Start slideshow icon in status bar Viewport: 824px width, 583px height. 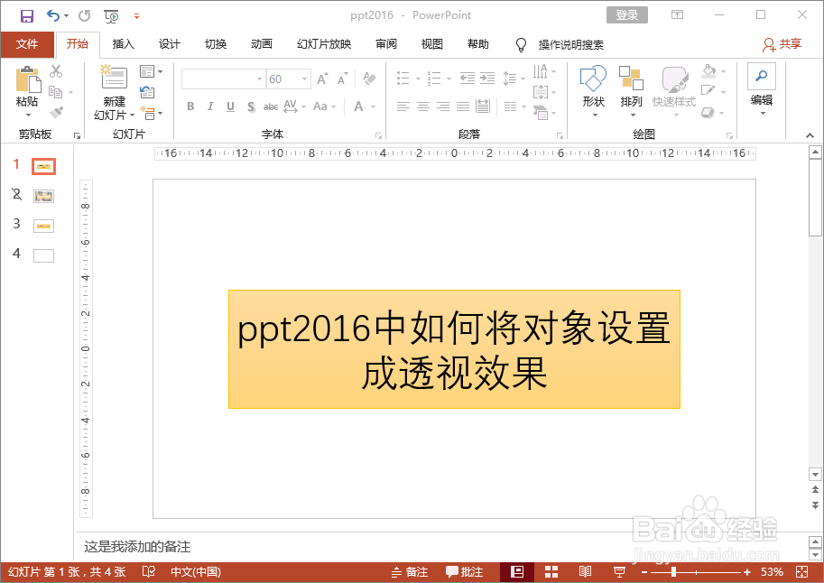coord(619,571)
